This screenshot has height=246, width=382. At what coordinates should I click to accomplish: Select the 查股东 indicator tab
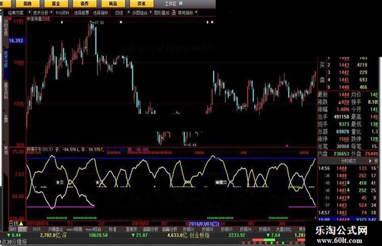(131, 229)
